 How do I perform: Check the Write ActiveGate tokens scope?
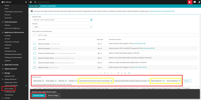pyautogui.click(x=35, y=63)
